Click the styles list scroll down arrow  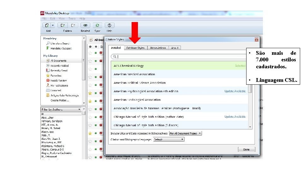[250, 127]
